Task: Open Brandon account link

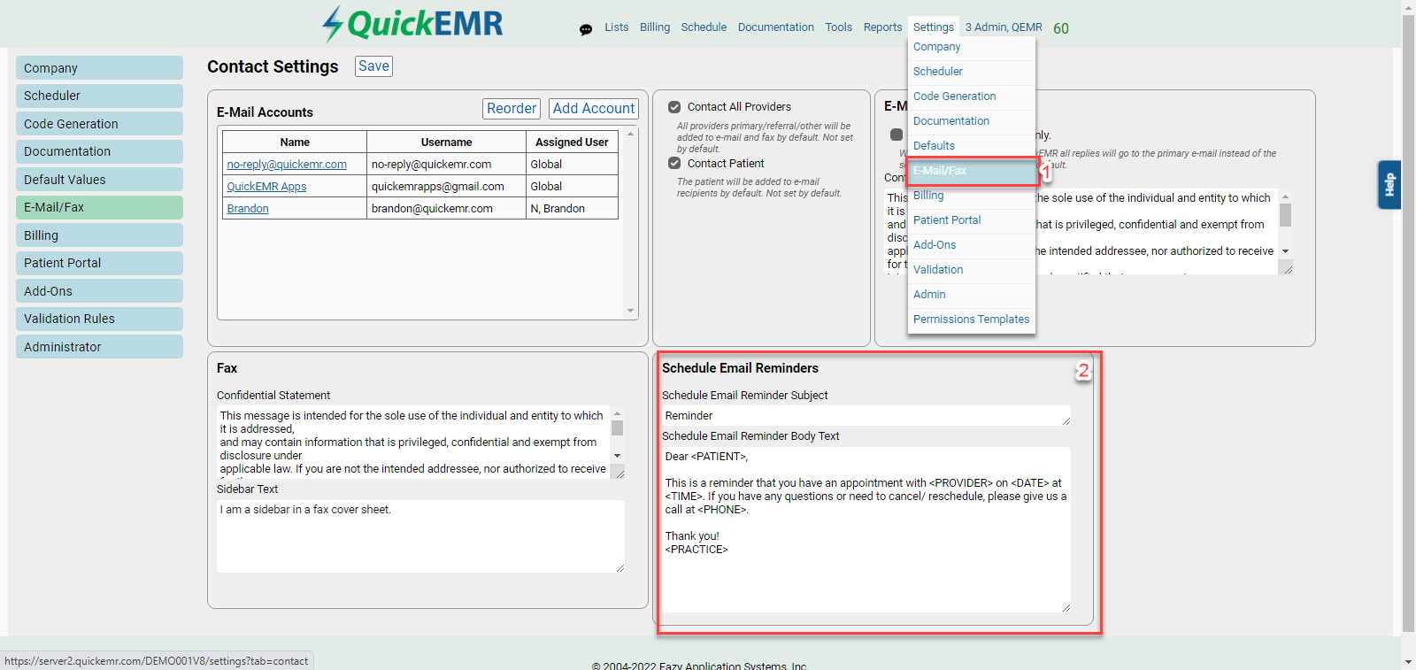Action: [x=248, y=209]
